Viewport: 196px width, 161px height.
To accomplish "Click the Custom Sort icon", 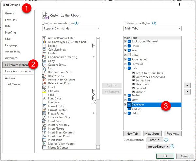I will coord(44,65).
